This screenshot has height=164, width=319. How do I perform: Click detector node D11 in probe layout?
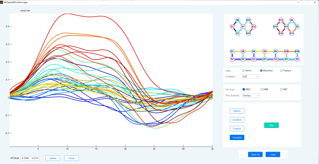pyautogui.click(x=286, y=27)
